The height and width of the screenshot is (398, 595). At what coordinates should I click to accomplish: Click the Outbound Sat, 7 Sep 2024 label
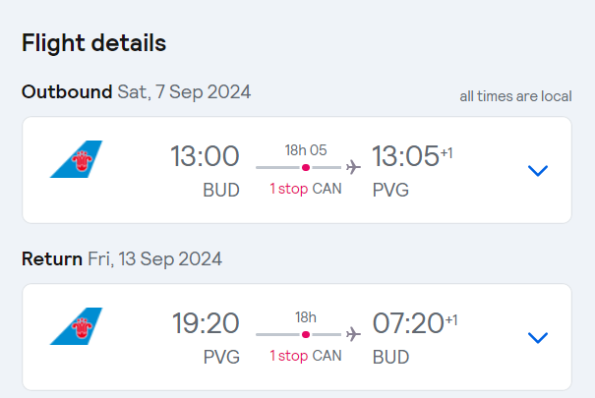[137, 92]
